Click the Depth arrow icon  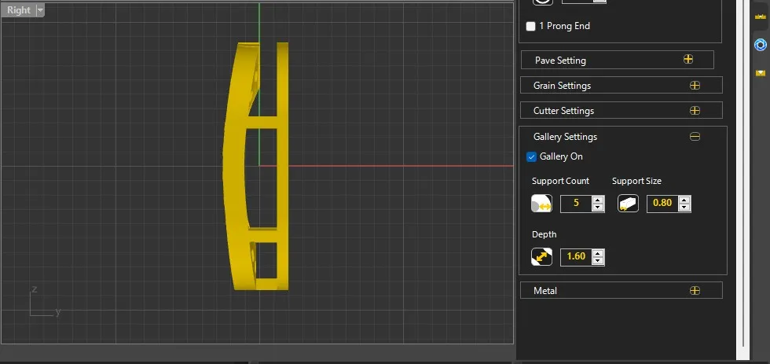(x=542, y=256)
